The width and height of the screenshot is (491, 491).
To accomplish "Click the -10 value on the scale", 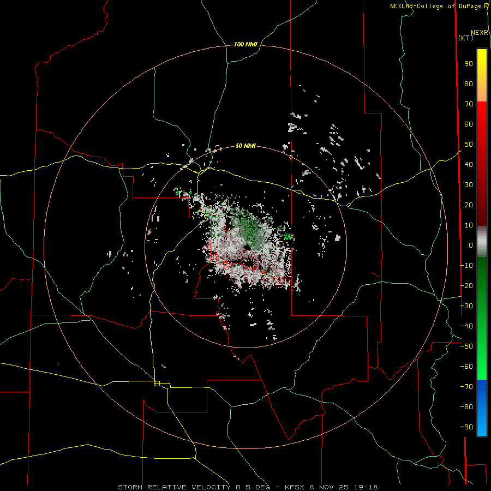I will 466,266.
